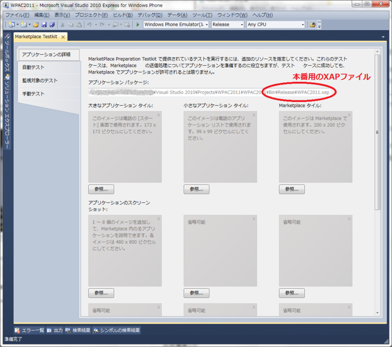Viewport: 392px width, 347px height.
Task: Open the 表示(V) menu
Action: 62,15
